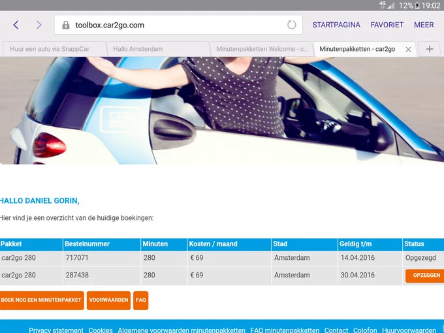Image resolution: width=444 pixels, height=333 pixels.
Task: Tap the 4G signal strength icon
Action: [x=387, y=5]
